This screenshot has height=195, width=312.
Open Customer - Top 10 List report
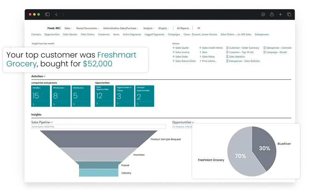coord(240,52)
